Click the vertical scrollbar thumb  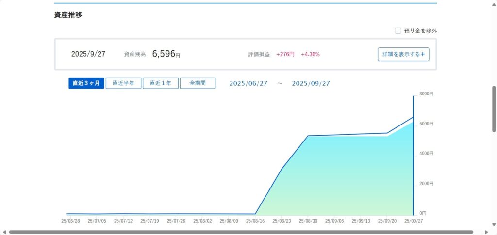(x=494, y=109)
